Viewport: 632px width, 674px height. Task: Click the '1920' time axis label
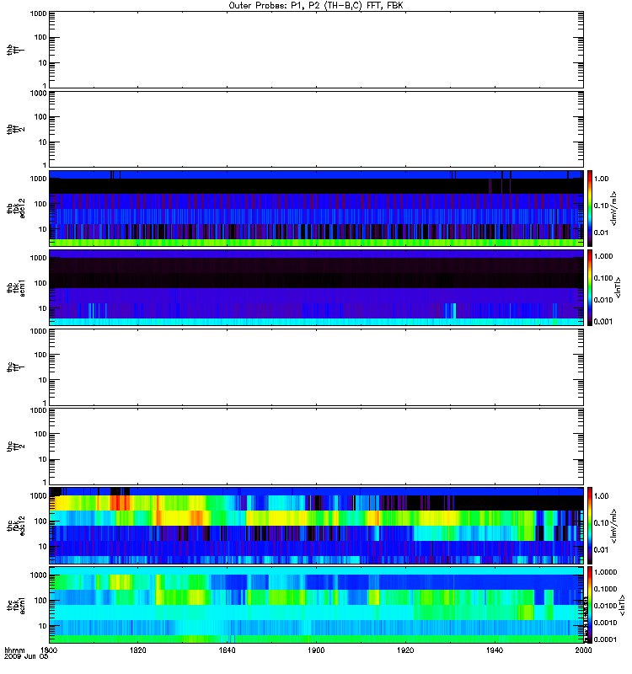pos(405,650)
